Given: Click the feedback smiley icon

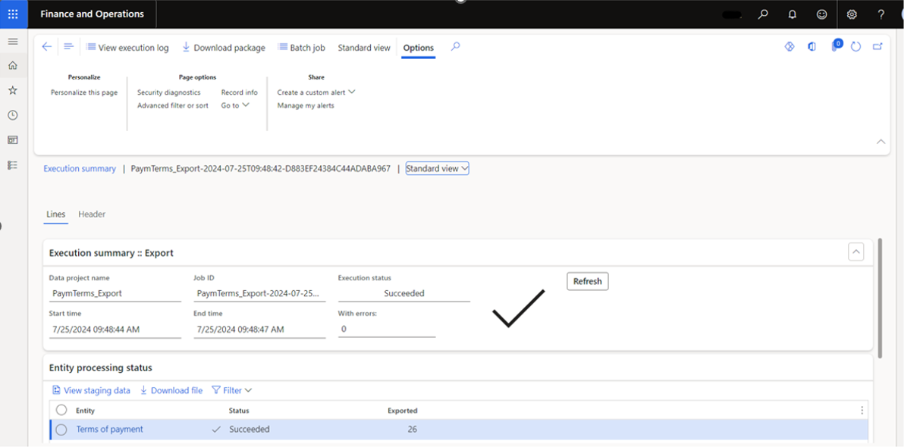Looking at the screenshot, I should 821,14.
